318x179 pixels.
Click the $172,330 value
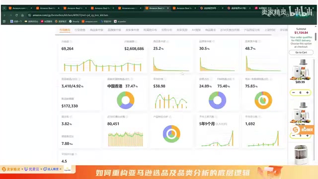point(70,106)
